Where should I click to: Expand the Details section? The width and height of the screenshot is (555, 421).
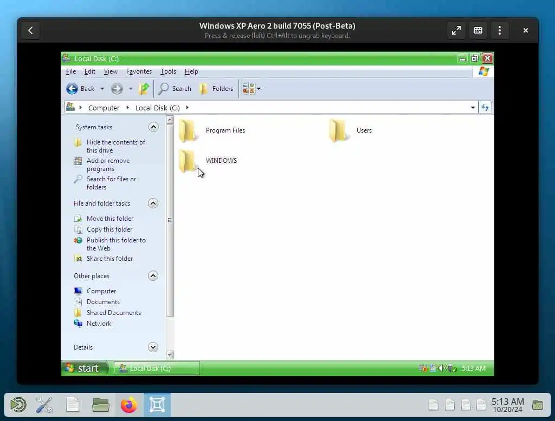click(x=153, y=347)
